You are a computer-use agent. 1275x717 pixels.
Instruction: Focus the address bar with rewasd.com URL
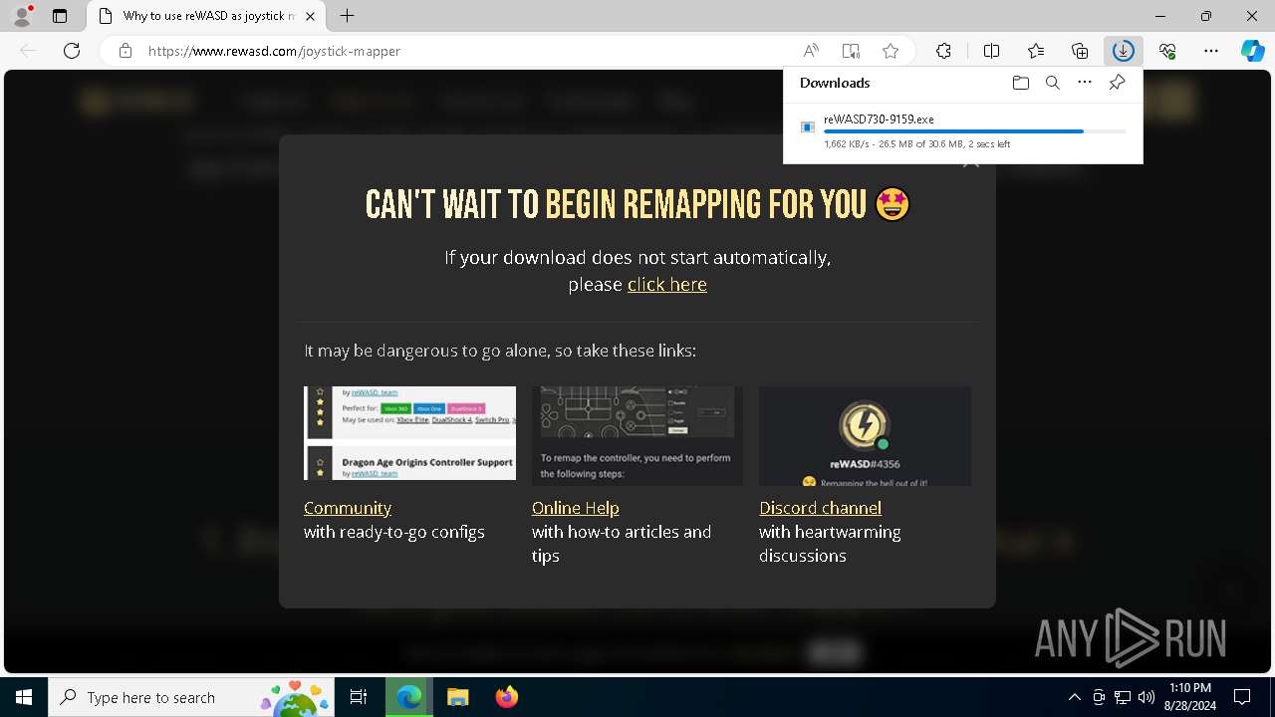(x=468, y=51)
